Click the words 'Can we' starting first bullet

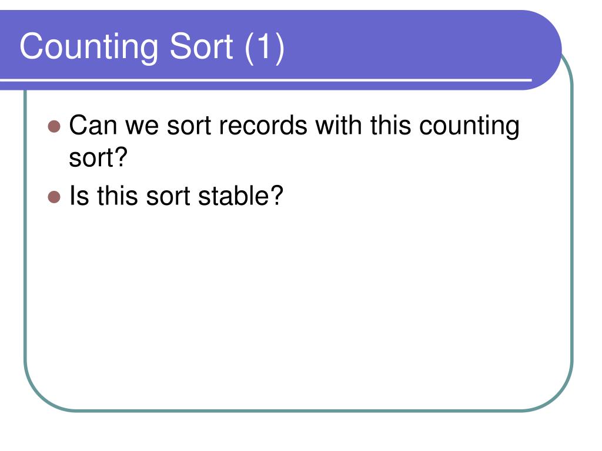tap(113, 126)
